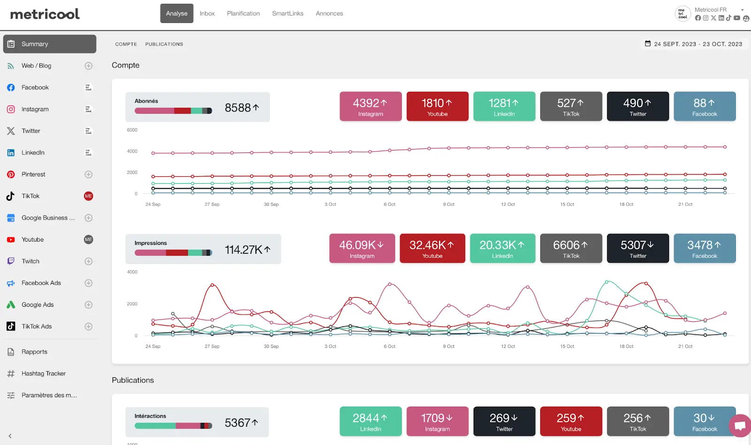Click the Youtube row ME avatar badge
The height and width of the screenshot is (445, 751).
point(88,240)
